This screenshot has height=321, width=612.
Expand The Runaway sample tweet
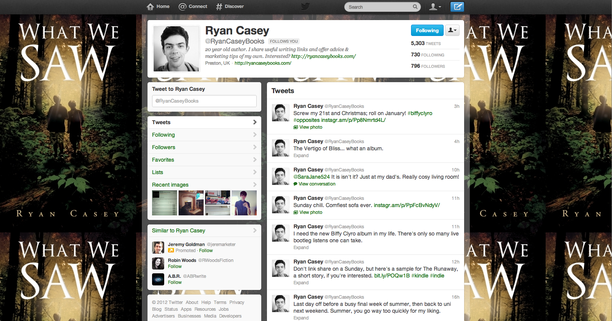point(301,283)
